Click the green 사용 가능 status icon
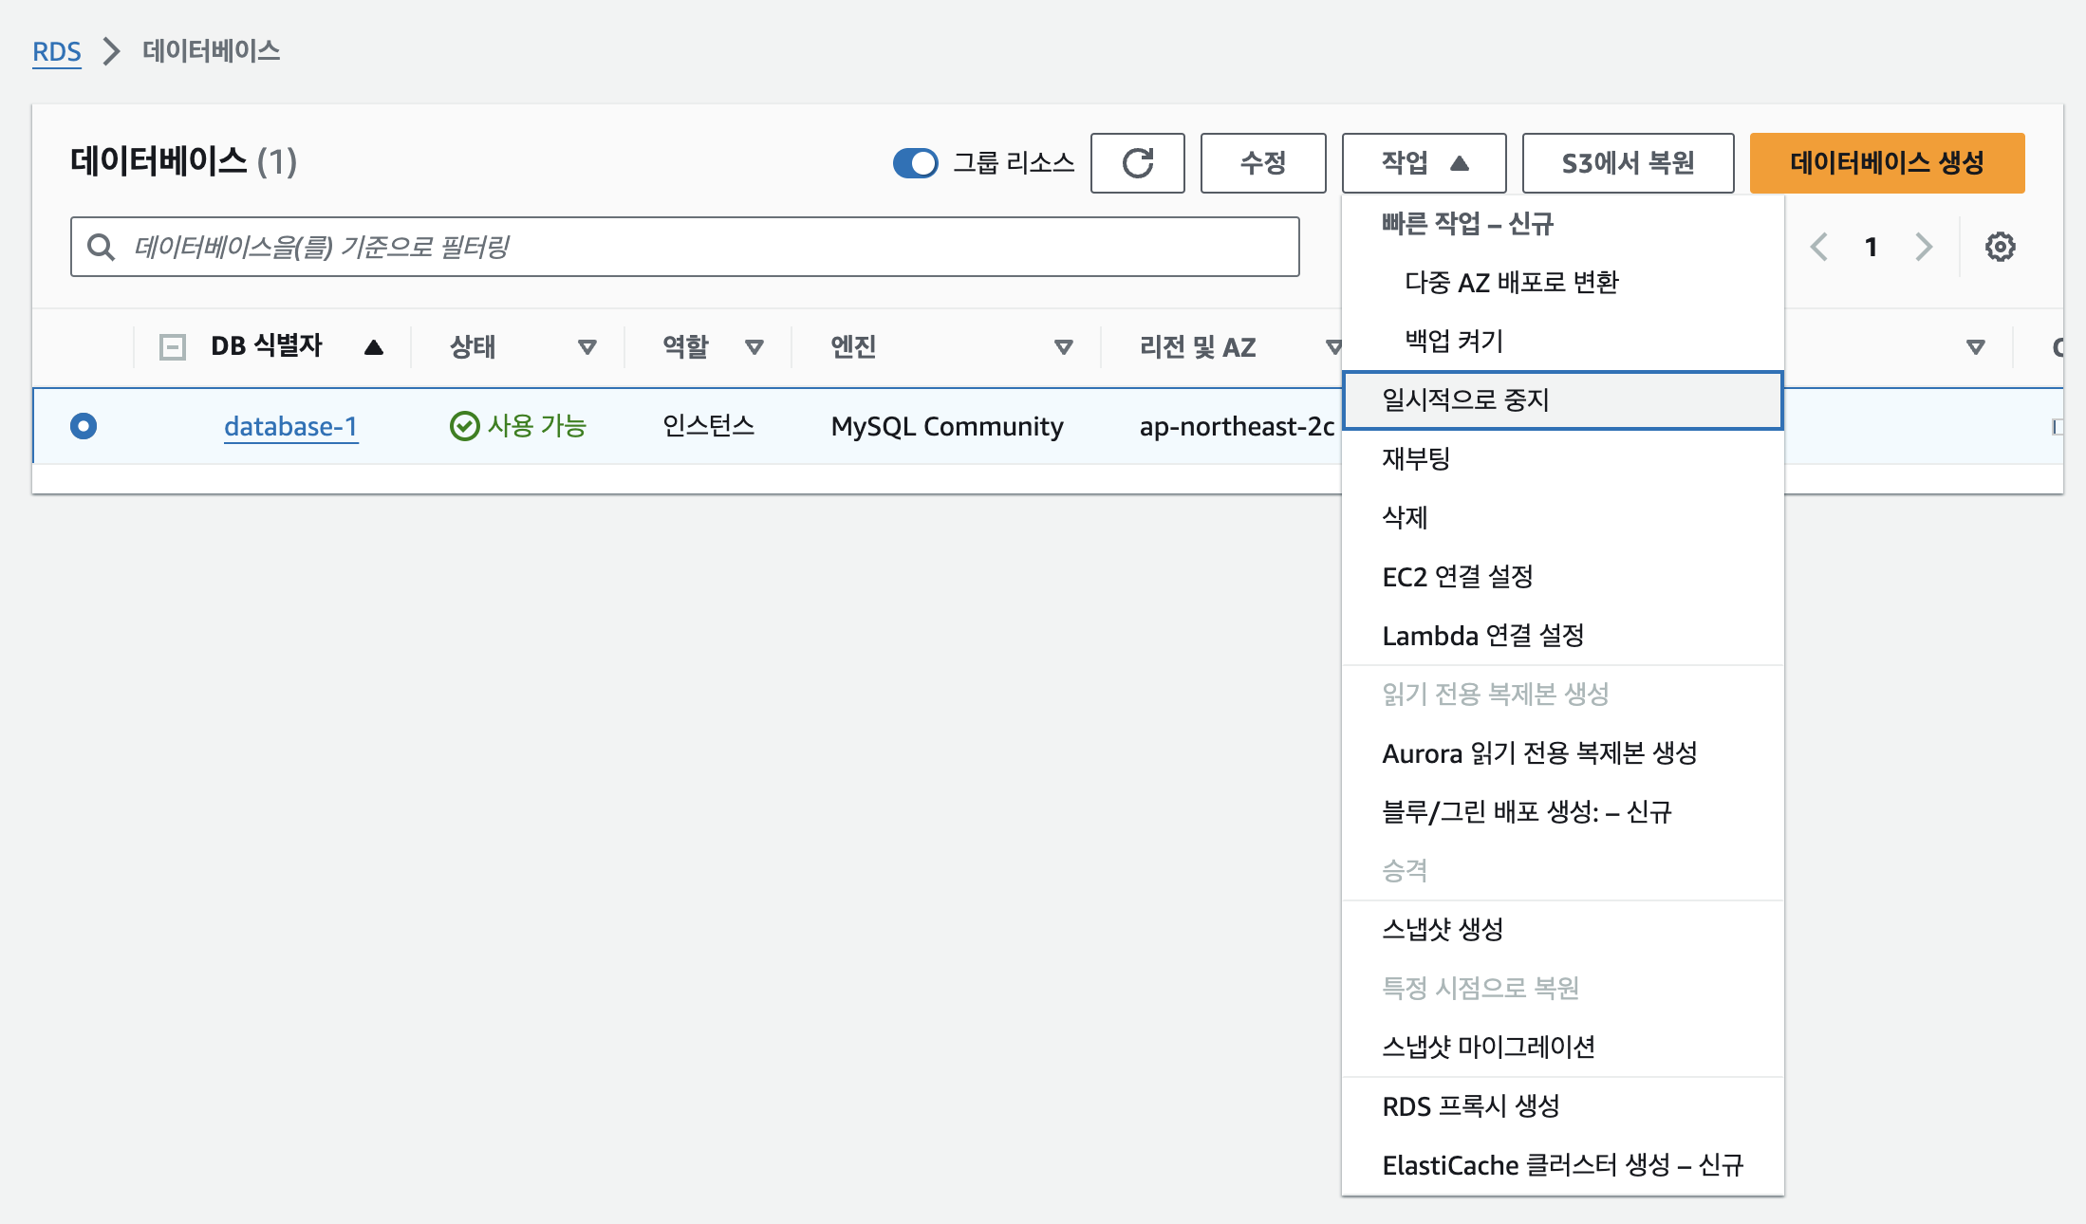The image size is (2086, 1224). click(x=464, y=426)
